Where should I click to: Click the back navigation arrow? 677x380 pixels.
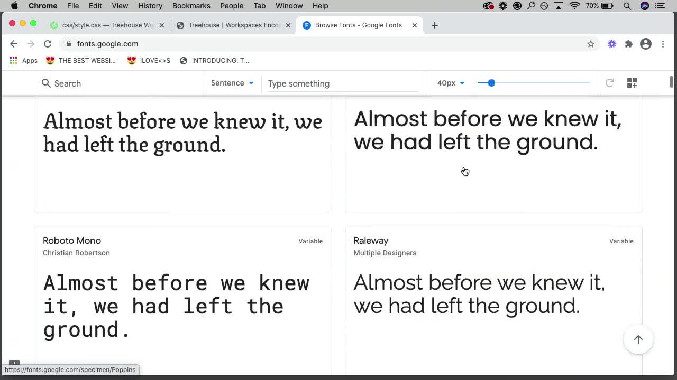[14, 44]
